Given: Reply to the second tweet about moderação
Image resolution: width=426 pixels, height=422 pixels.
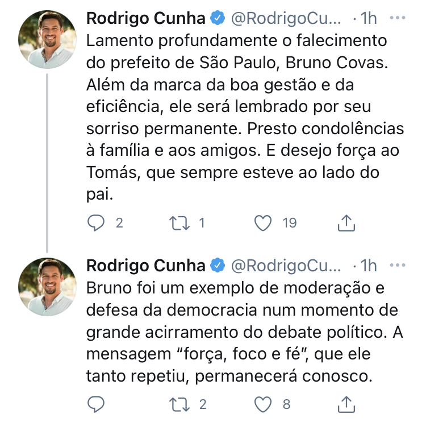Looking at the screenshot, I should (96, 404).
